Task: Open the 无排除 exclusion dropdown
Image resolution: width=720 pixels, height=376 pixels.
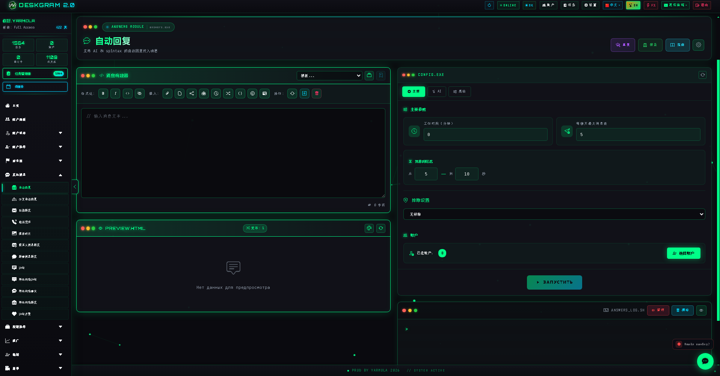Action: coord(554,214)
